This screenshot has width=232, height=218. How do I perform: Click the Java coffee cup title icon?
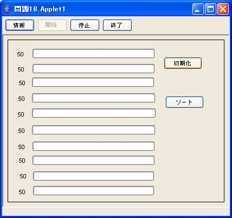(x=7, y=9)
